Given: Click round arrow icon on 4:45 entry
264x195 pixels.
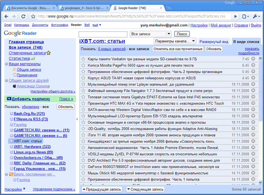Looking at the screenshot, I should [253, 78].
